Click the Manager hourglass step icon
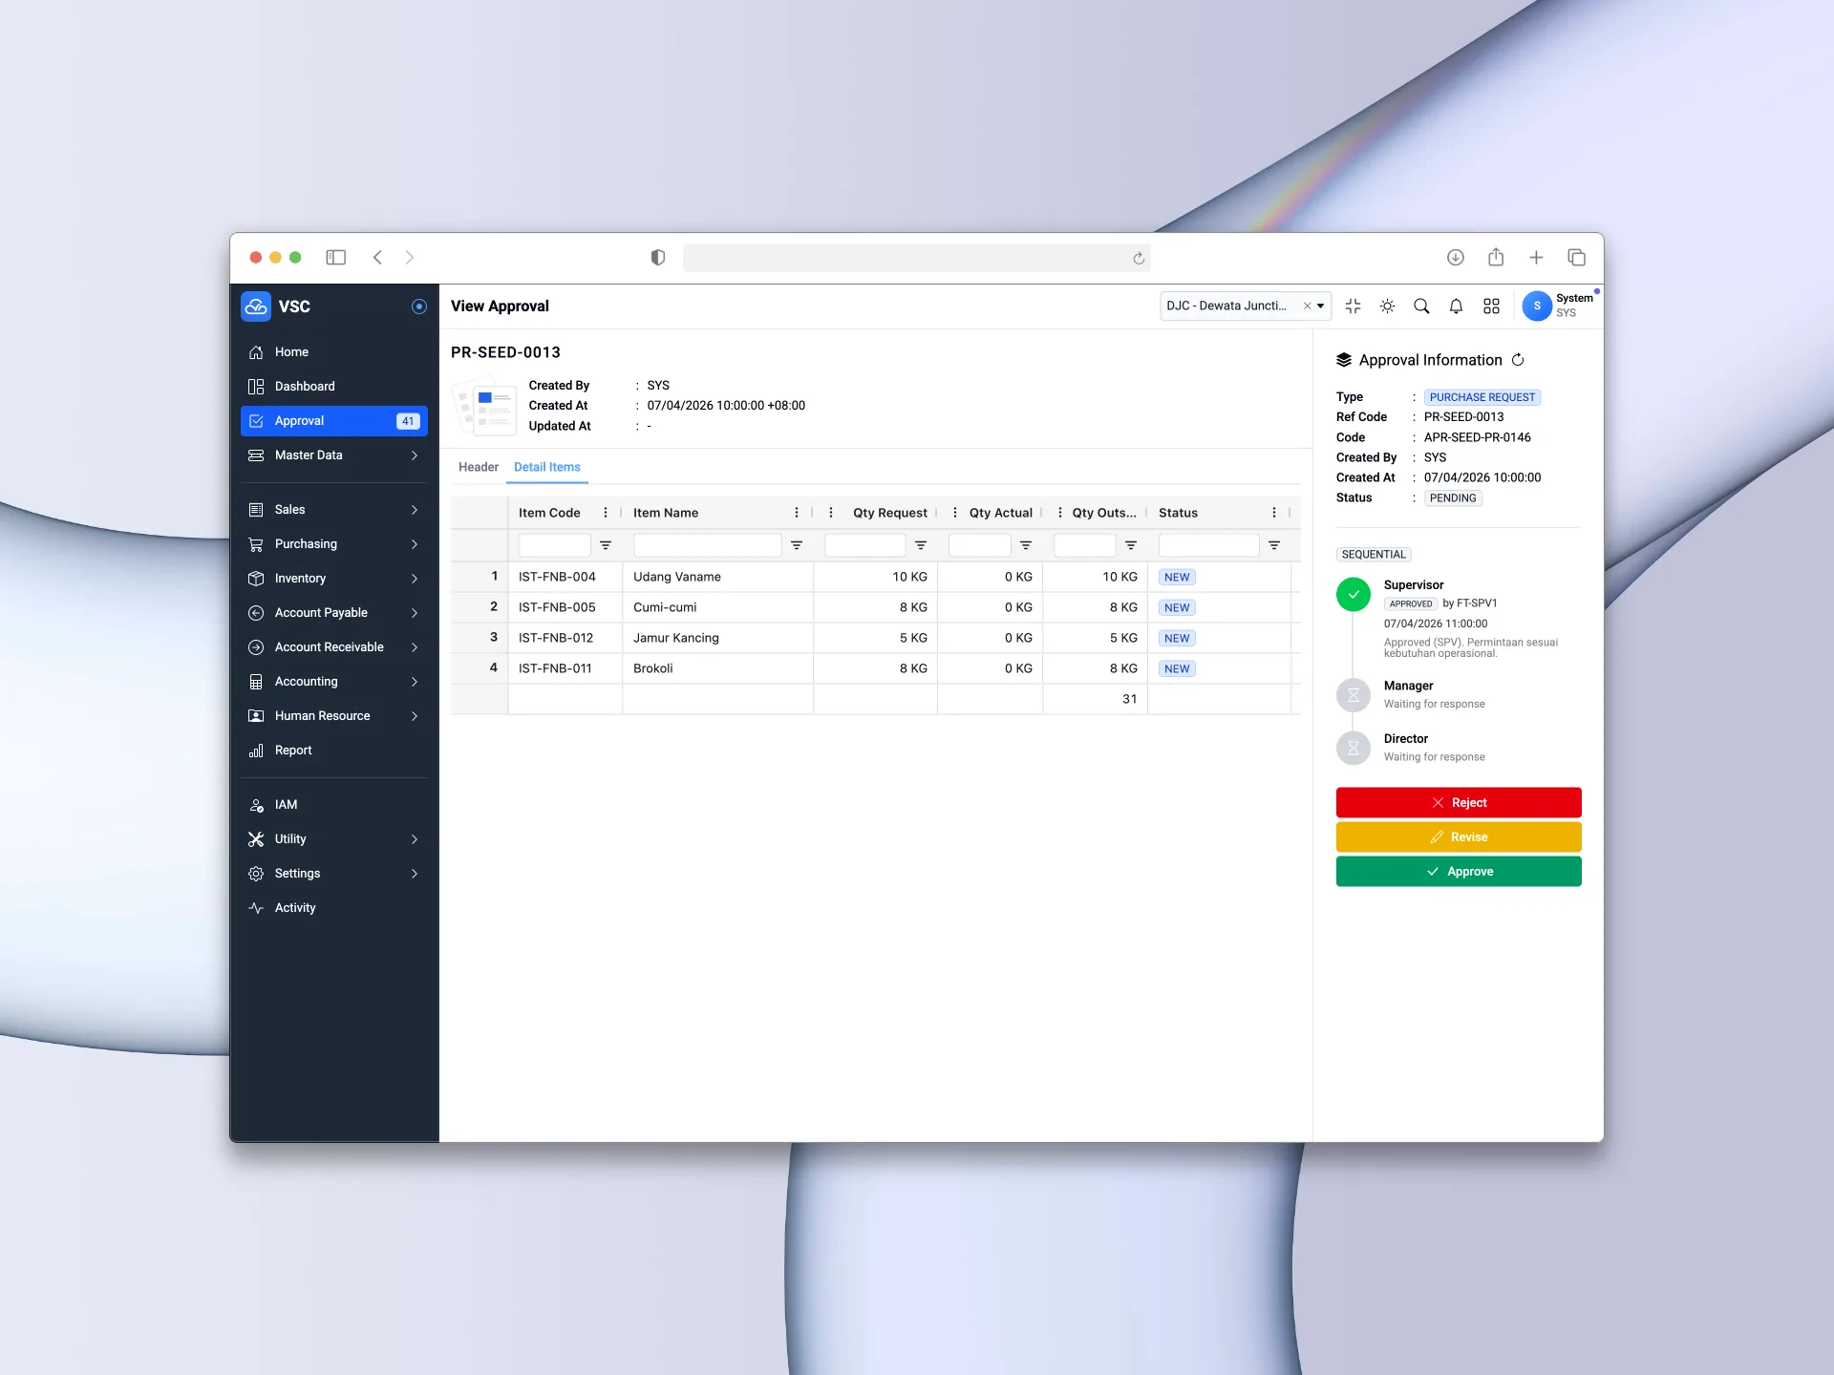 tap(1354, 695)
